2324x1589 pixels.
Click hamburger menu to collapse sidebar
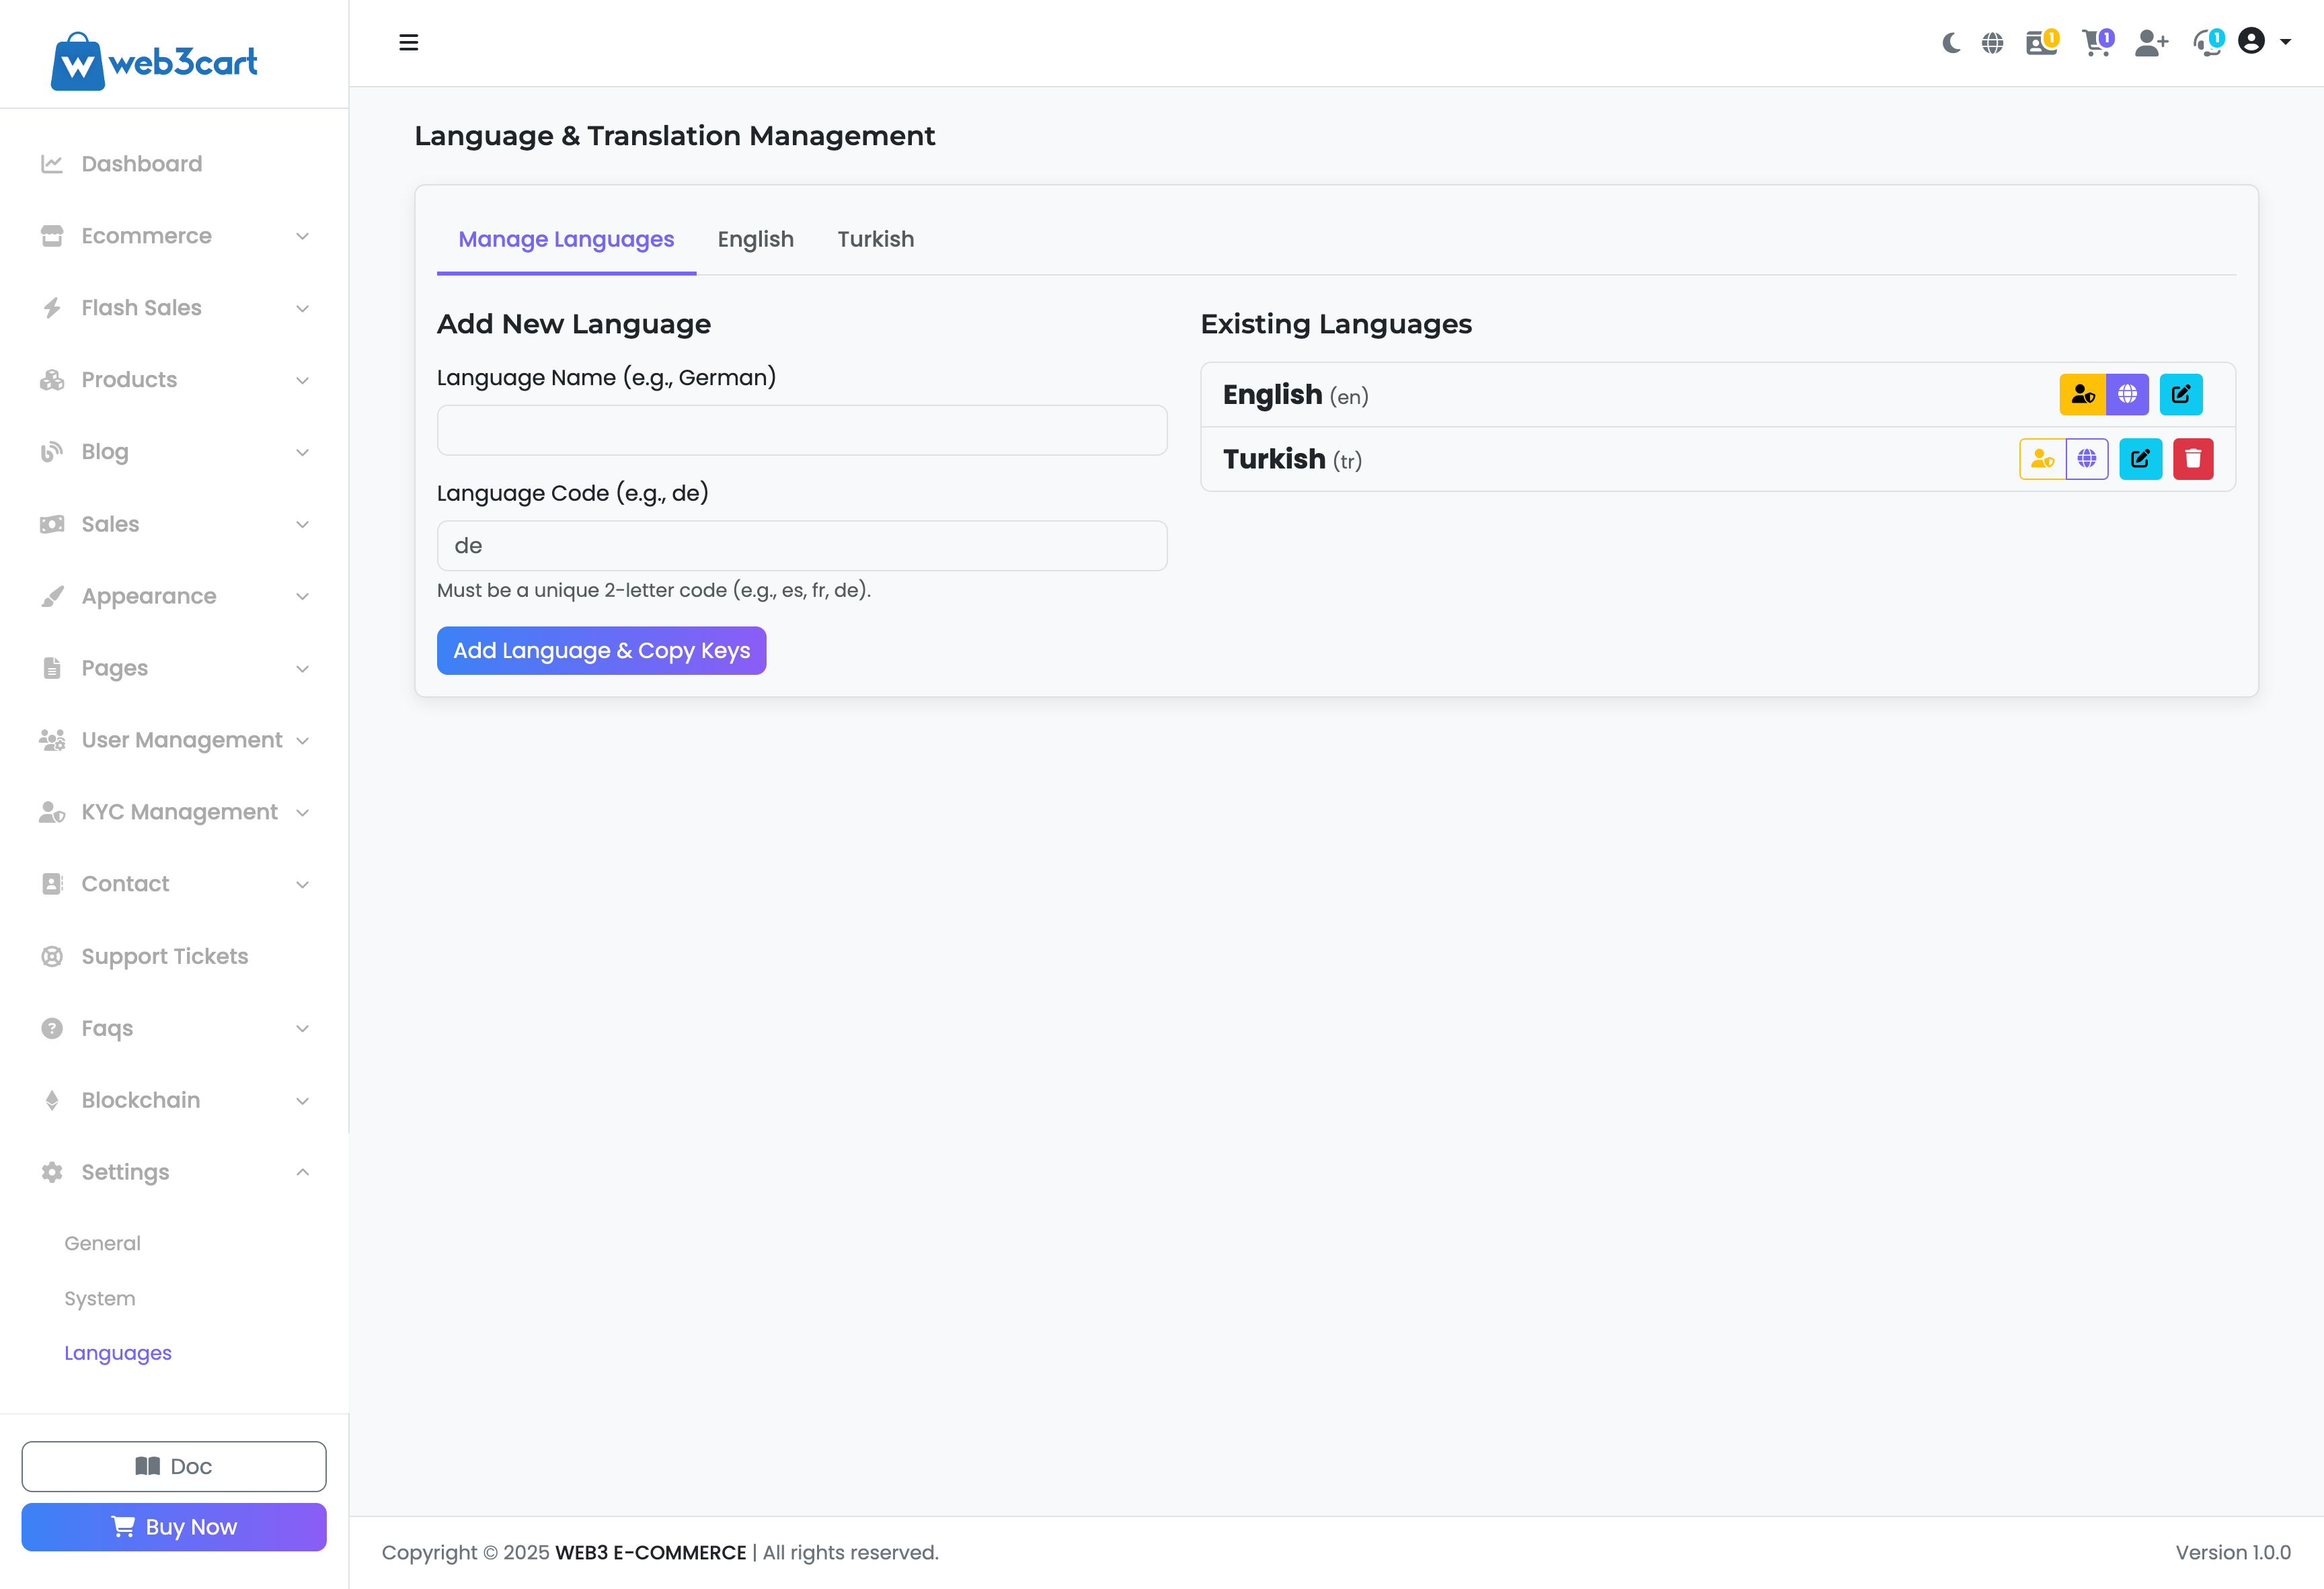[408, 43]
